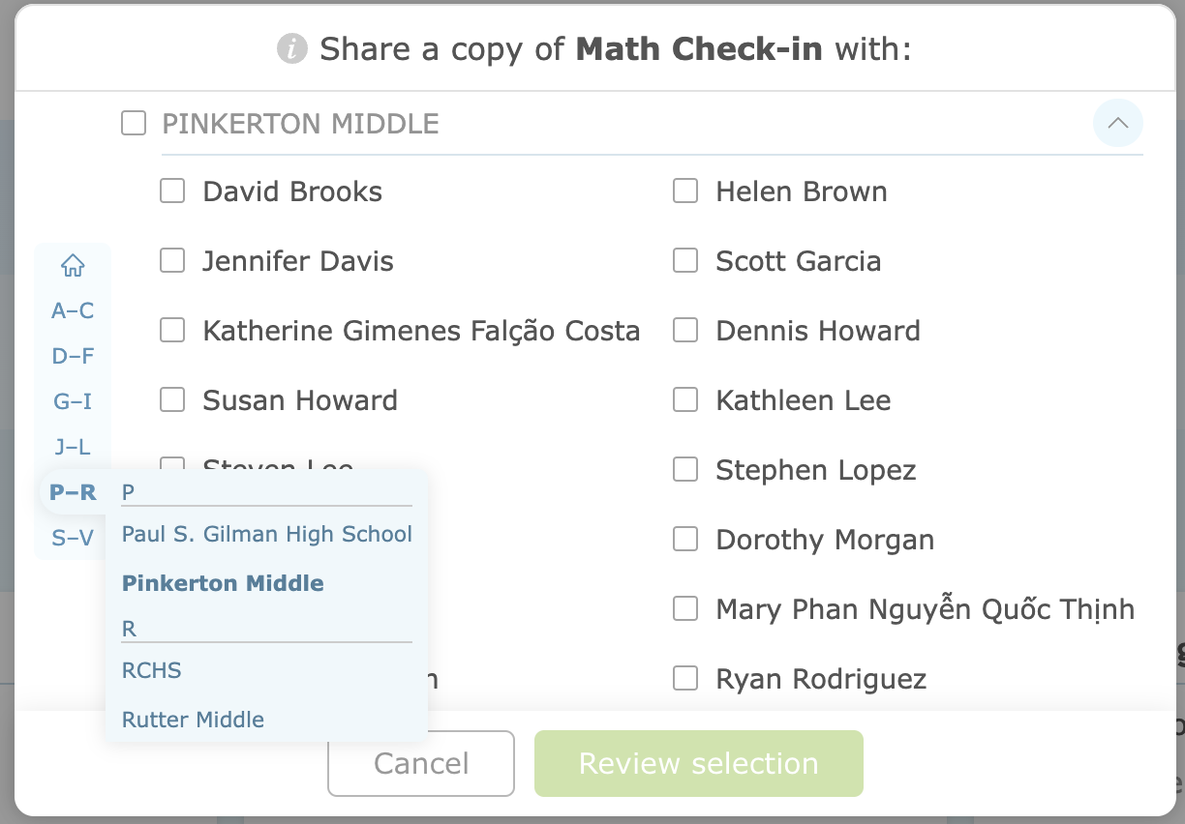Check the box for David Brooks
The height and width of the screenshot is (824, 1185).
pos(171,191)
